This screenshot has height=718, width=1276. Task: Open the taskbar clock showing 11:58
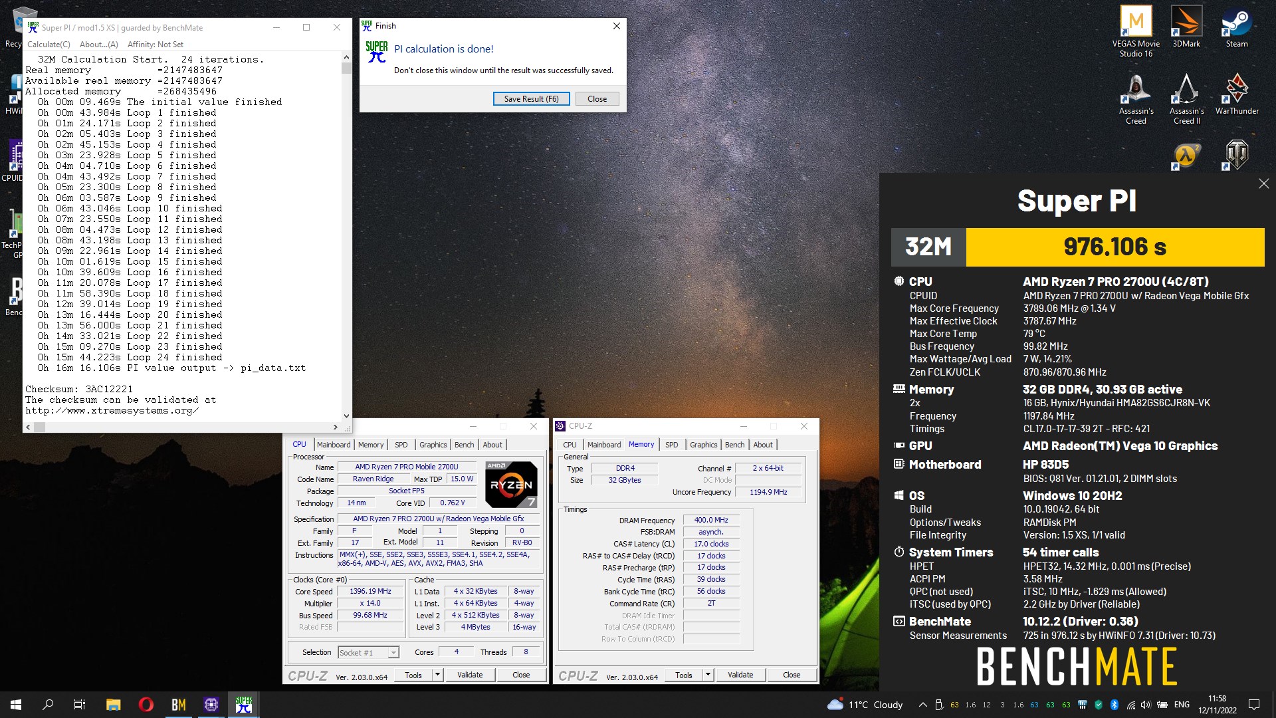1217,705
